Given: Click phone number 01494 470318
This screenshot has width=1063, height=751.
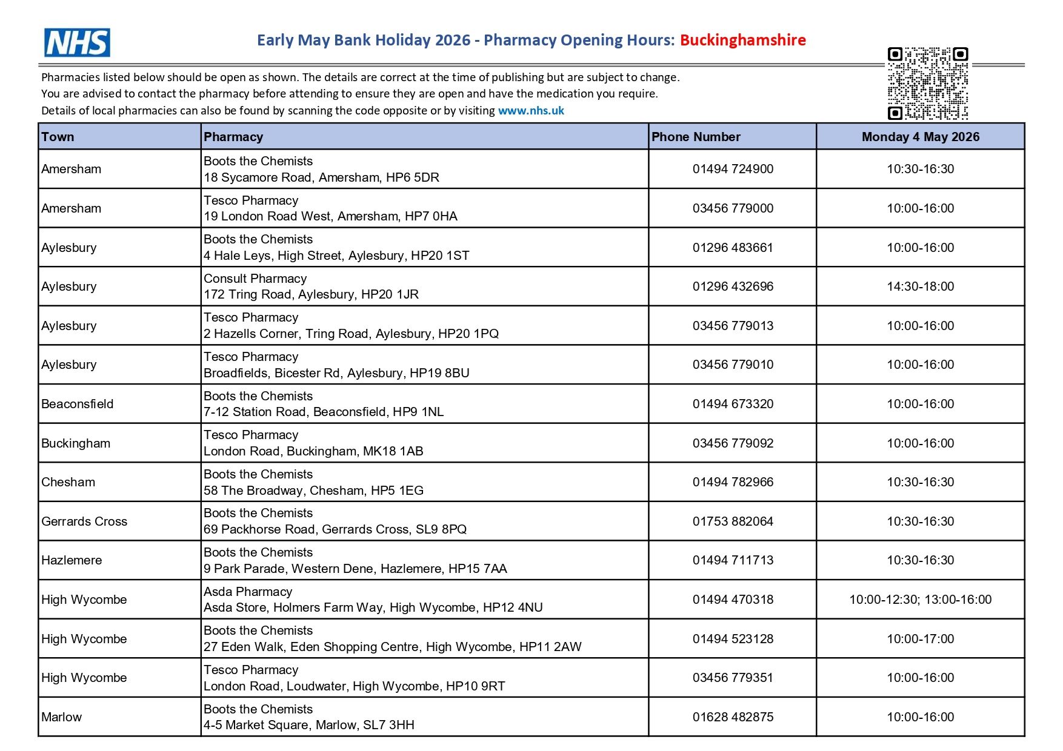Looking at the screenshot, I should pyautogui.click(x=733, y=600).
